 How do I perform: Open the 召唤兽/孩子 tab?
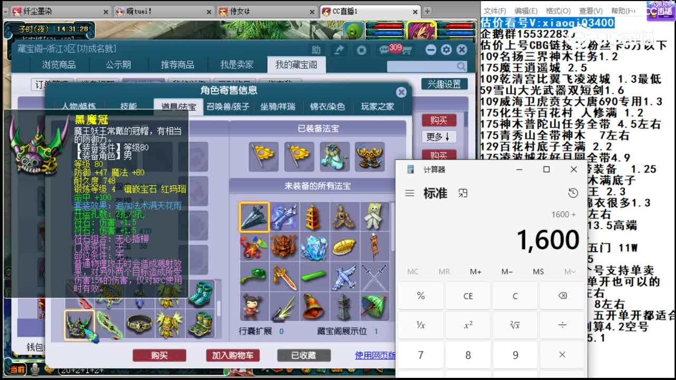[228, 107]
